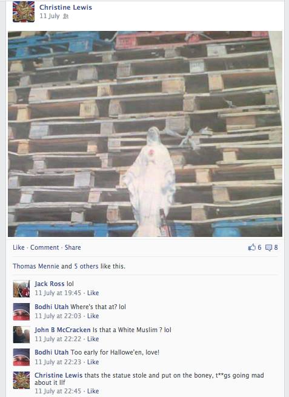The image size is (289, 397).
Task: Open Christine Lewis profile picture at post top
Action: (x=24, y=12)
